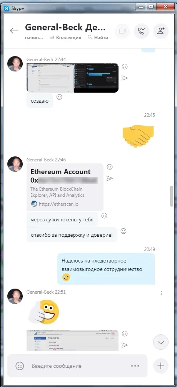This screenshot has height=387, width=177.
Task: Forward the 22:44 screenshot message
Action: click(125, 78)
